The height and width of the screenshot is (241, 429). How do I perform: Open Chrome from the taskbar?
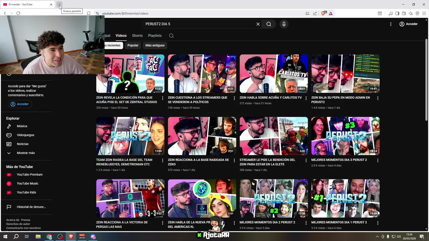pos(49,237)
